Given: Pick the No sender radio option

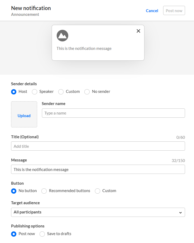Looking at the screenshot, I should [87, 92].
